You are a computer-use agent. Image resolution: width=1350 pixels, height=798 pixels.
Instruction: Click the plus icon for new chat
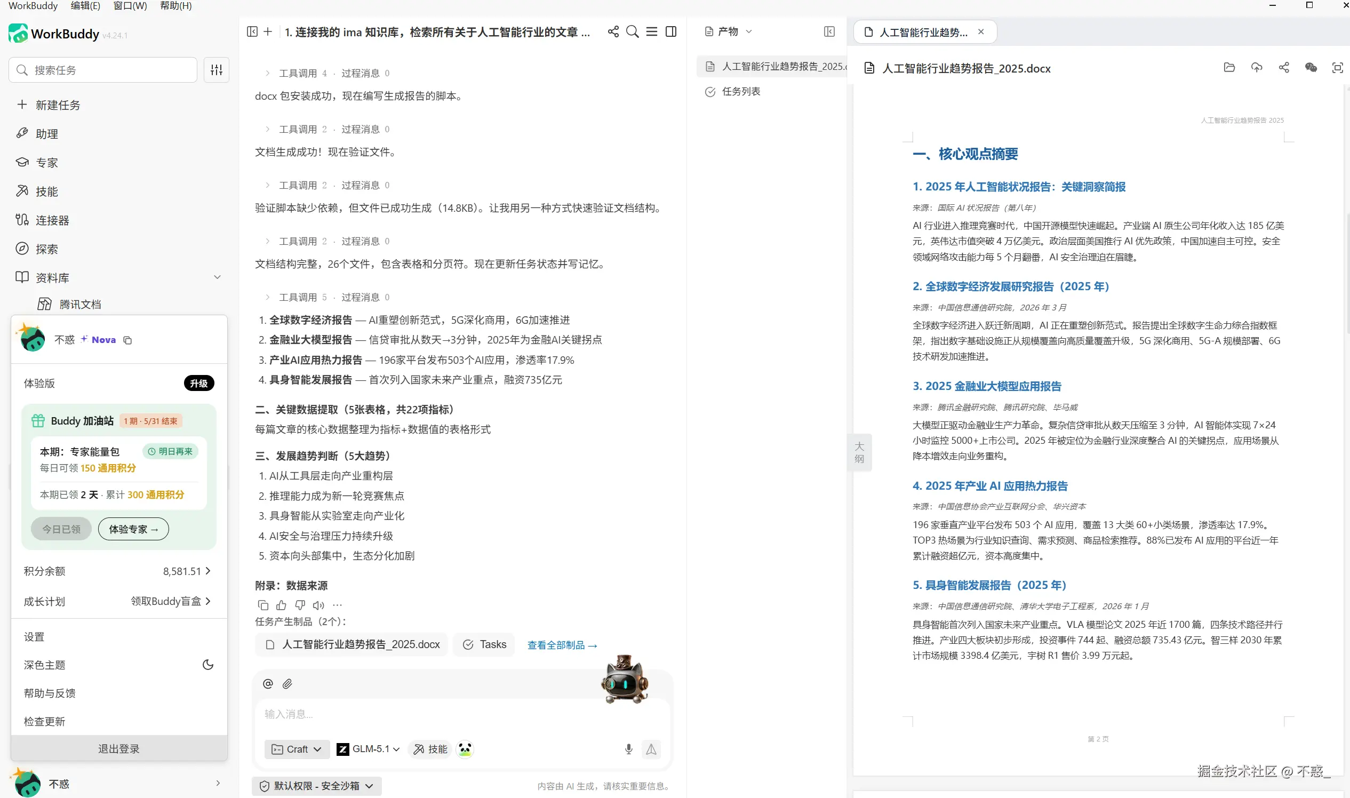pyautogui.click(x=268, y=31)
